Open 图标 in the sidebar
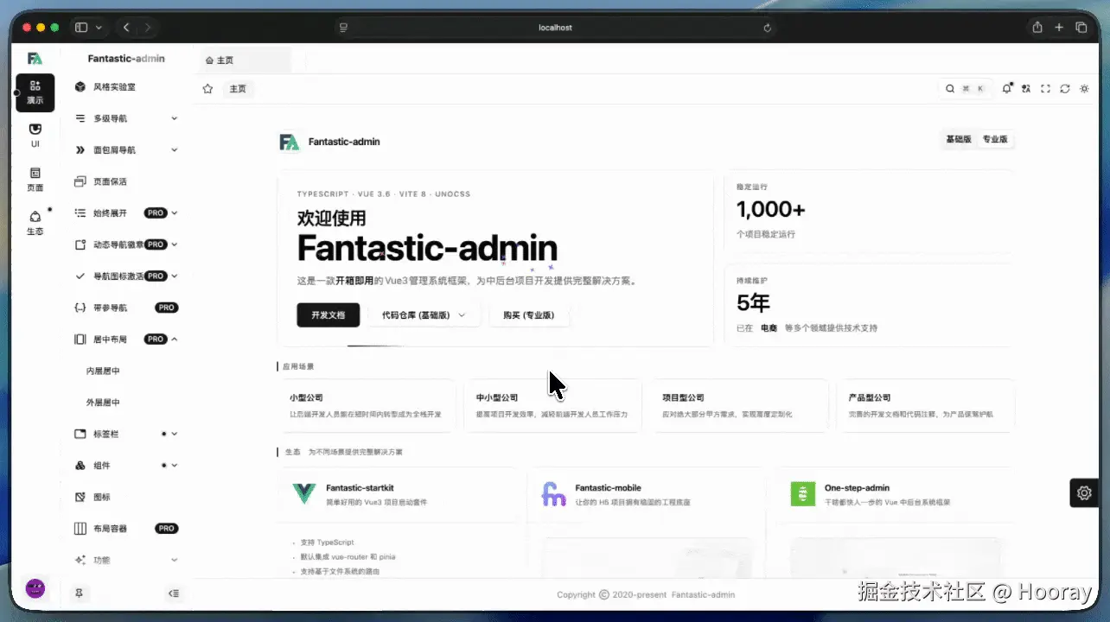 [126, 497]
